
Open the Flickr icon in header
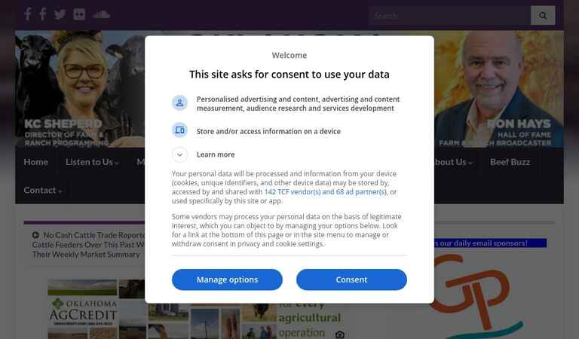[79, 14]
